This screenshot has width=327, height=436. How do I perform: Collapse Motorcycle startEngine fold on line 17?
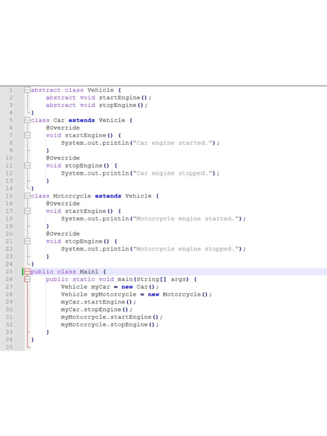click(x=27, y=211)
